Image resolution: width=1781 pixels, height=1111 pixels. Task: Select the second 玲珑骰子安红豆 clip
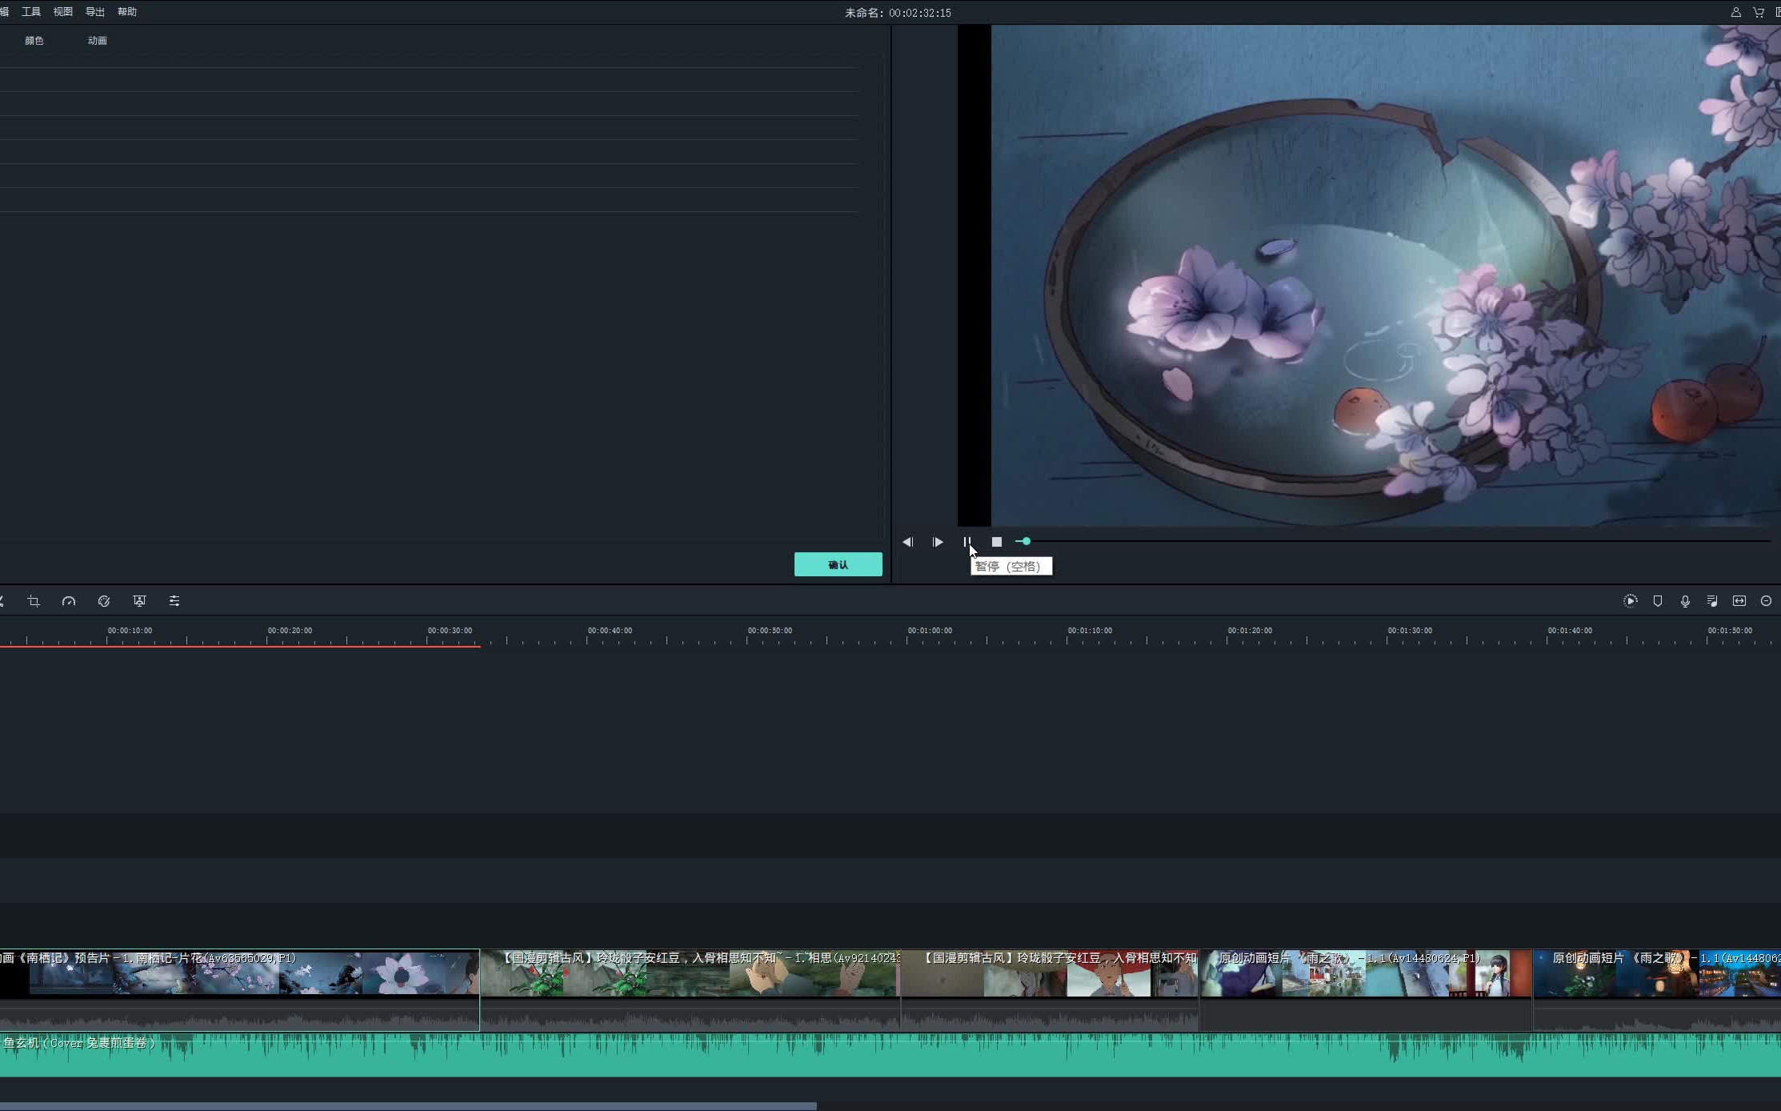pos(1051,990)
